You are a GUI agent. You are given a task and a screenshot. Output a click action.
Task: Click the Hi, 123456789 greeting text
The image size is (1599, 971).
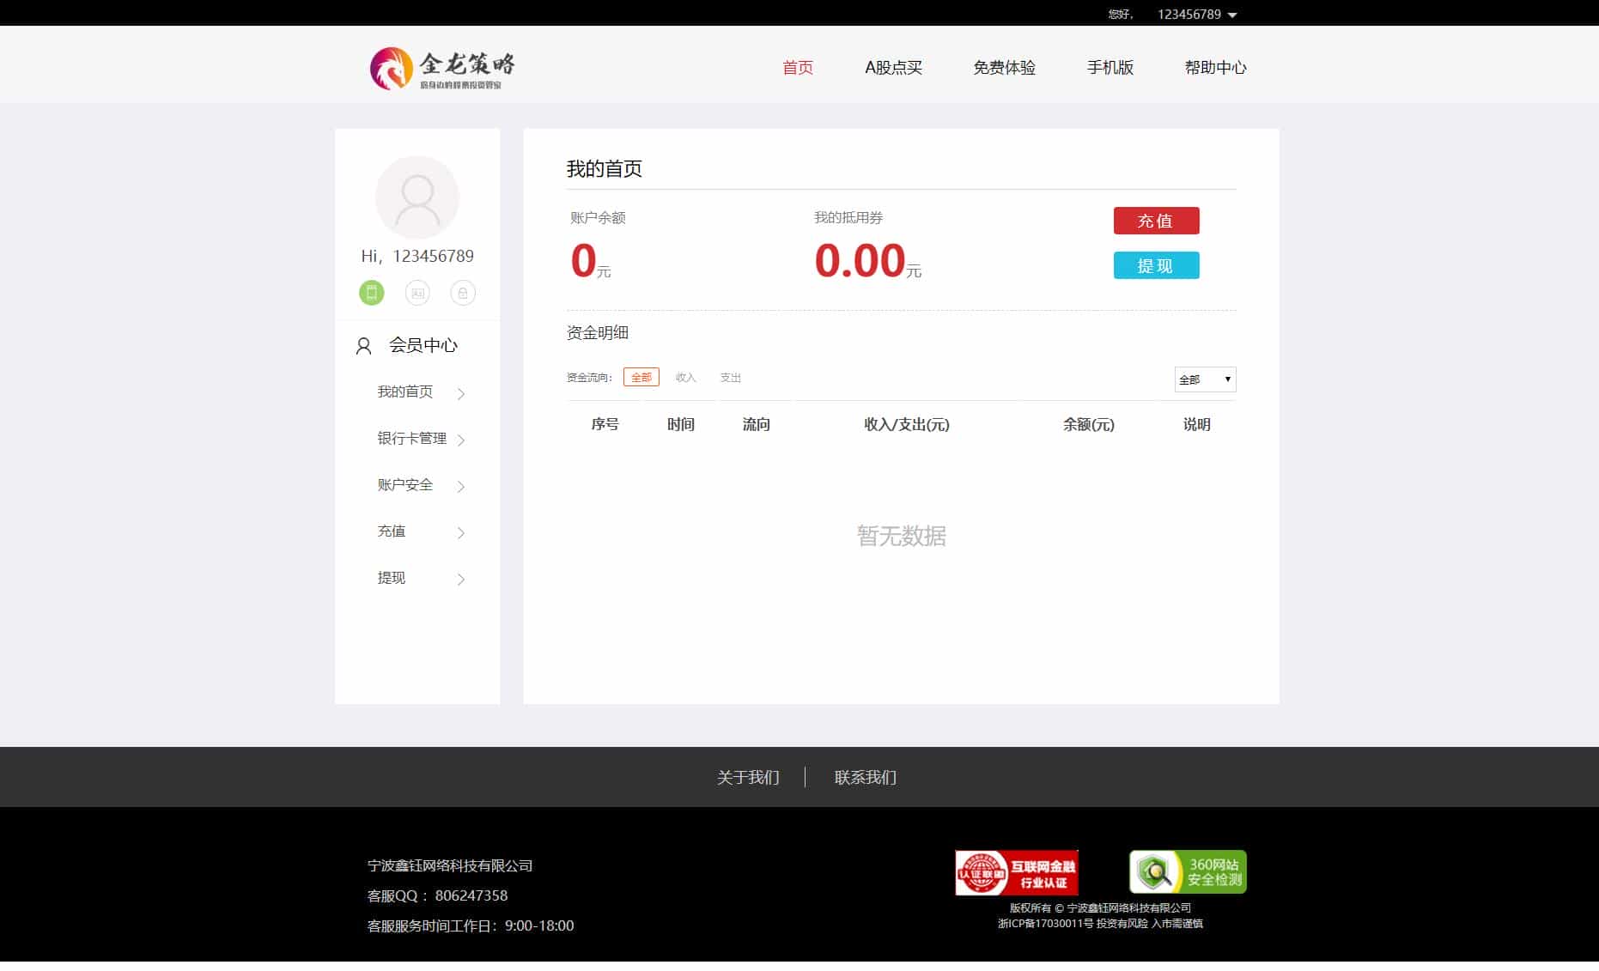click(x=417, y=256)
